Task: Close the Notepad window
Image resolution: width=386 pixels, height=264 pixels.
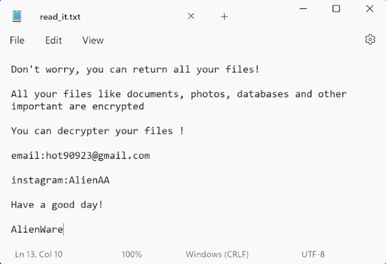Action: coord(370,9)
